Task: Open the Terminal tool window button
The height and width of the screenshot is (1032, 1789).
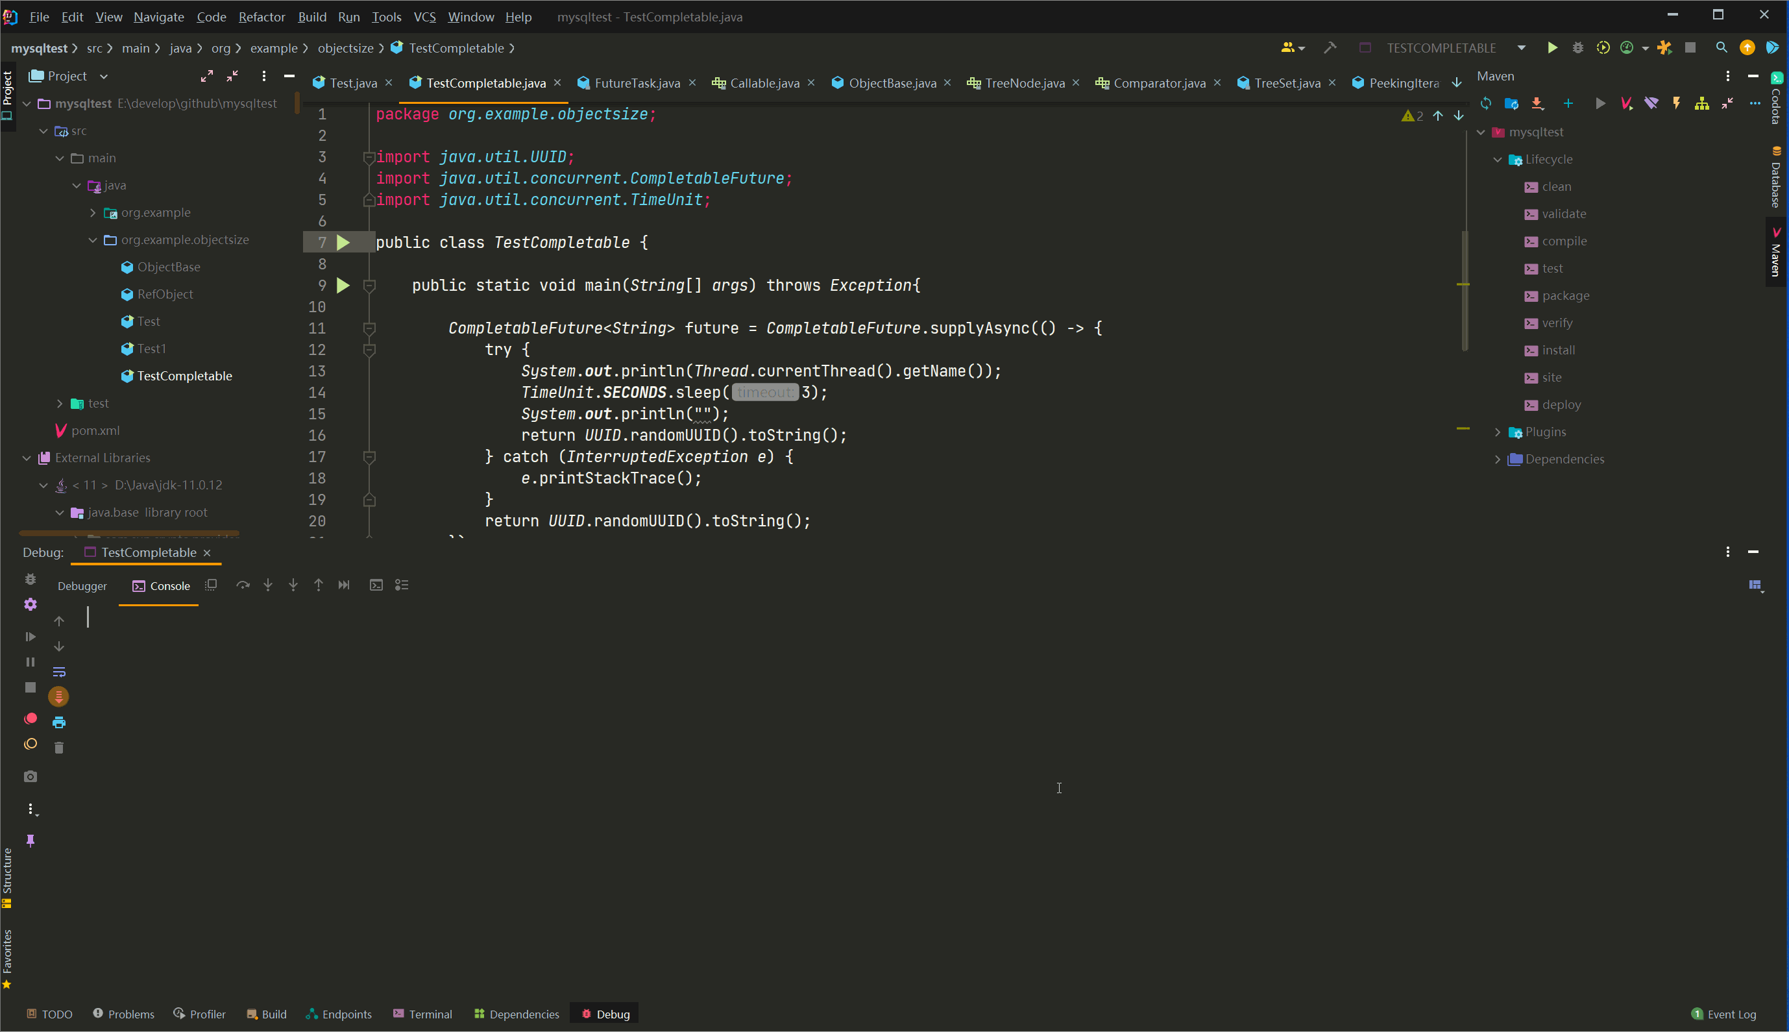Action: click(422, 1014)
